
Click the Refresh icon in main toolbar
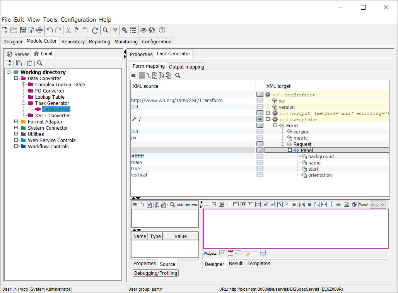95,30
